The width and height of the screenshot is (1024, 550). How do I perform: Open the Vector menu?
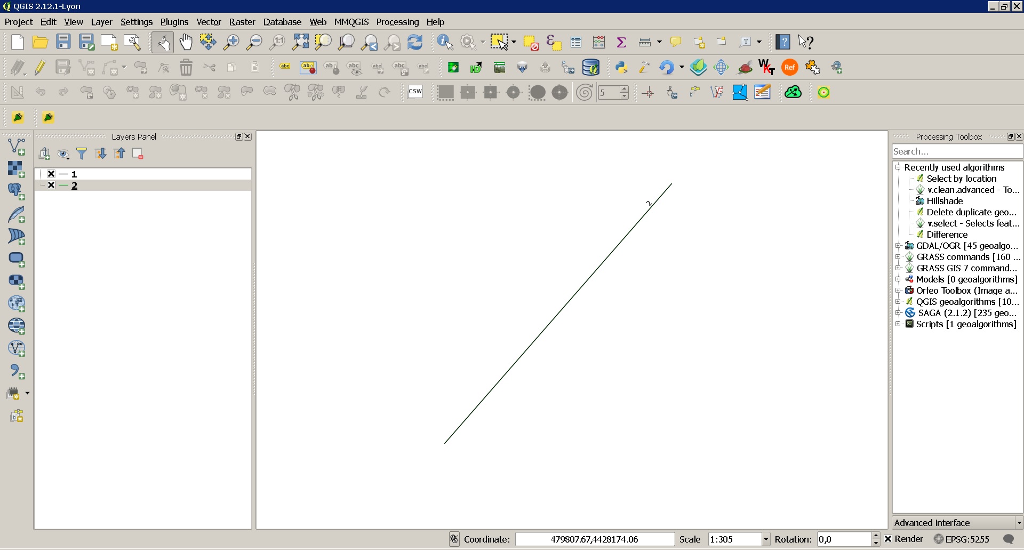pos(209,22)
